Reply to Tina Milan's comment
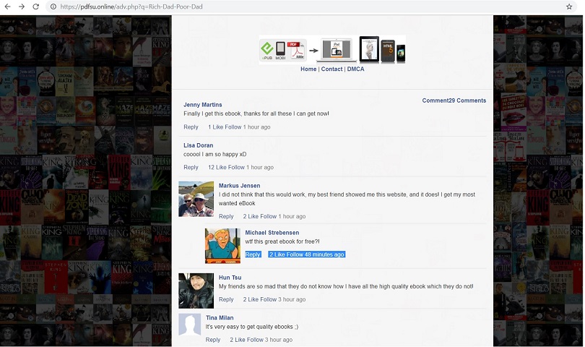 [212, 340]
